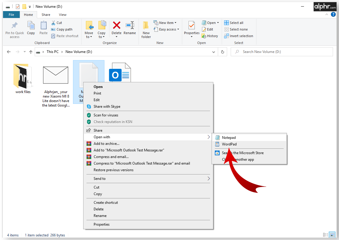Expand the Open with submenu

pyautogui.click(x=148, y=137)
